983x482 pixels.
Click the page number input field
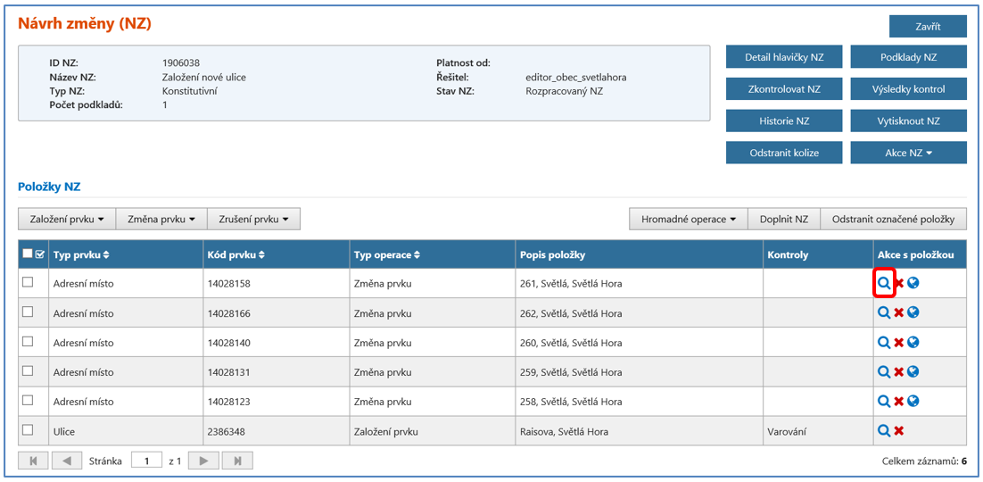click(x=146, y=461)
